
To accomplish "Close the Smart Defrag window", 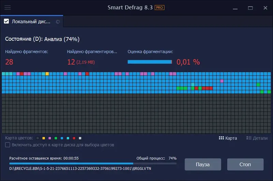I will pyautogui.click(x=265, y=8).
